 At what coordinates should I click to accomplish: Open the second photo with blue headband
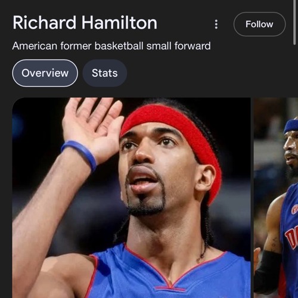tap(276, 198)
